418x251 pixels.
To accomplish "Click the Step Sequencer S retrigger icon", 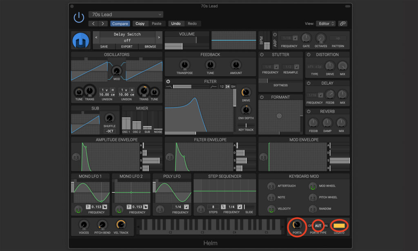I will [x=223, y=207].
